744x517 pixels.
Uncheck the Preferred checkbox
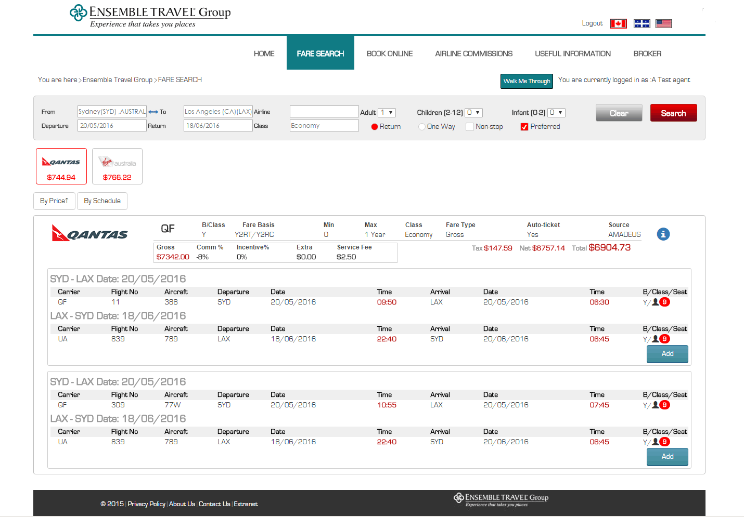(524, 127)
